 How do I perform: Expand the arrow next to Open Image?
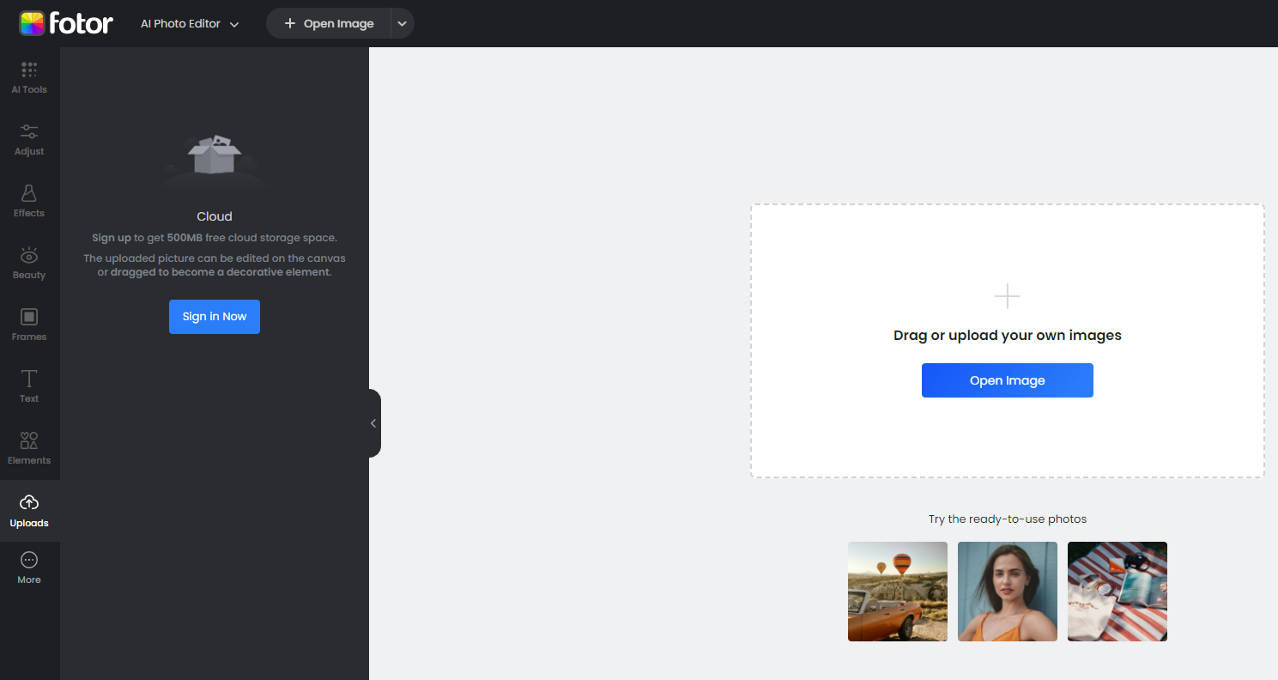(x=402, y=24)
